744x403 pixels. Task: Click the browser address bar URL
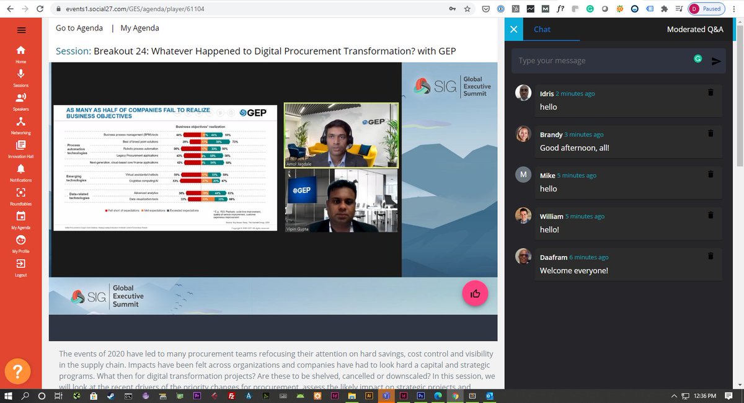coord(135,9)
